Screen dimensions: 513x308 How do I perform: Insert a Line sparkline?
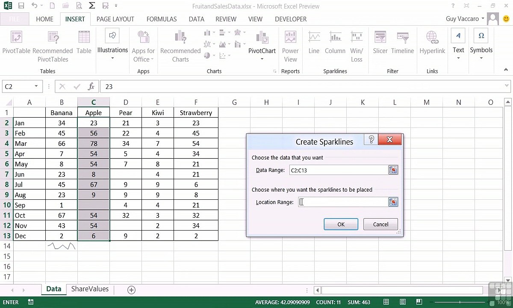click(x=314, y=43)
